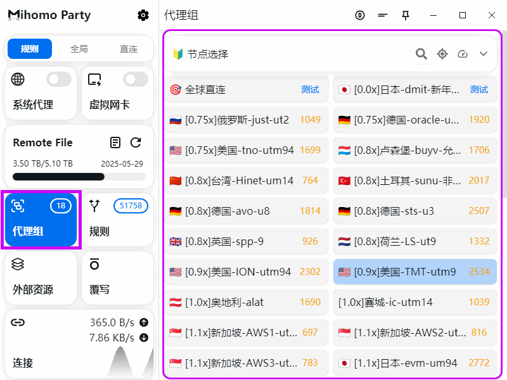Click 测试 on the 日本-dmit node
Viewport: 507px width, 380px height.
(x=479, y=90)
